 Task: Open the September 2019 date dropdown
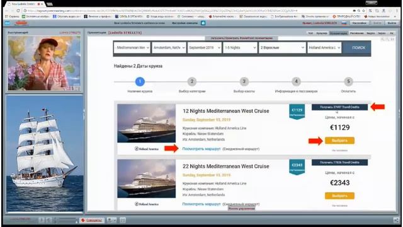click(x=205, y=48)
